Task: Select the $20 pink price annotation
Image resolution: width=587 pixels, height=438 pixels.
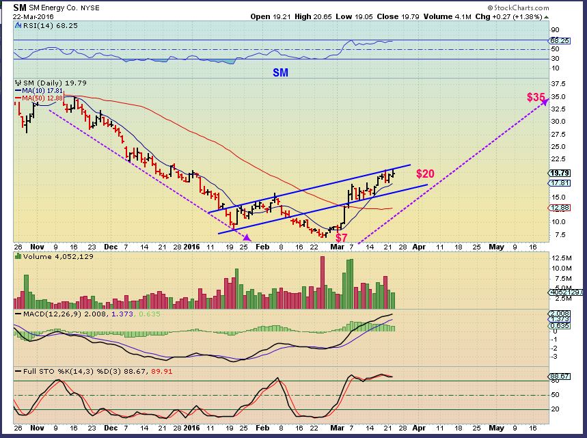Action: pos(427,174)
